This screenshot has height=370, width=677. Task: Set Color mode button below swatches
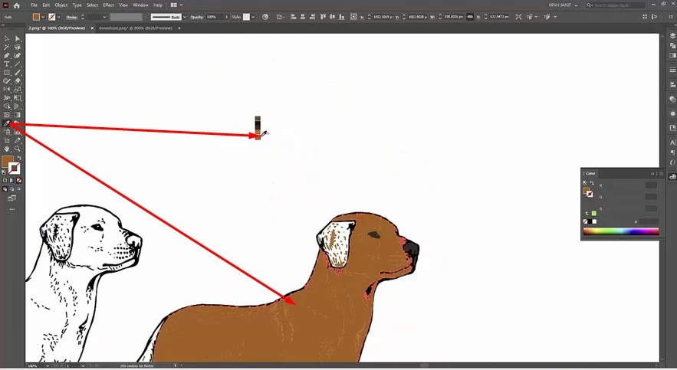click(x=5, y=180)
